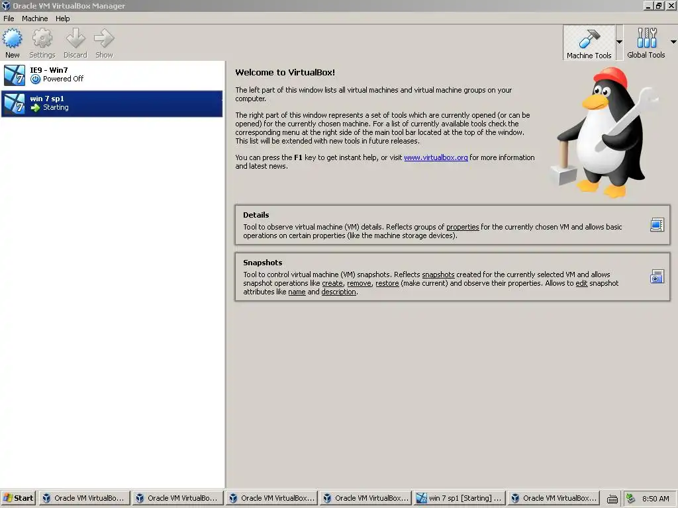Click the Details tool icon on the right
Viewport: 678px width, 508px height.
pyautogui.click(x=657, y=225)
